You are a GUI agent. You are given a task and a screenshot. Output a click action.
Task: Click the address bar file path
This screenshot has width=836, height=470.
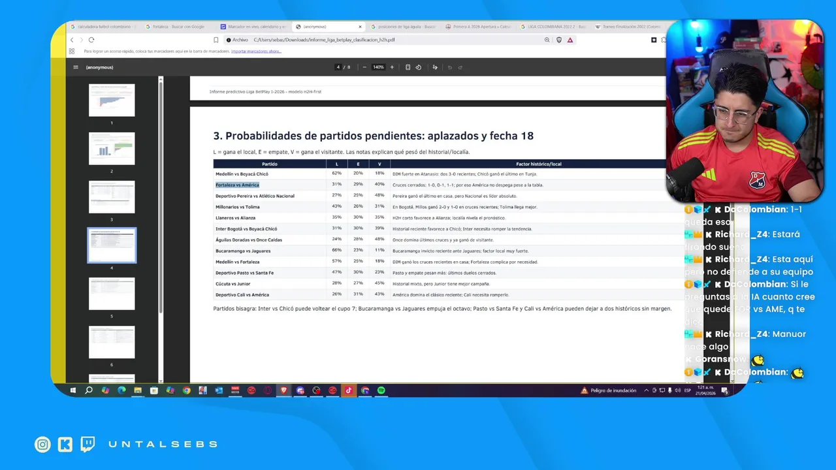(x=324, y=40)
